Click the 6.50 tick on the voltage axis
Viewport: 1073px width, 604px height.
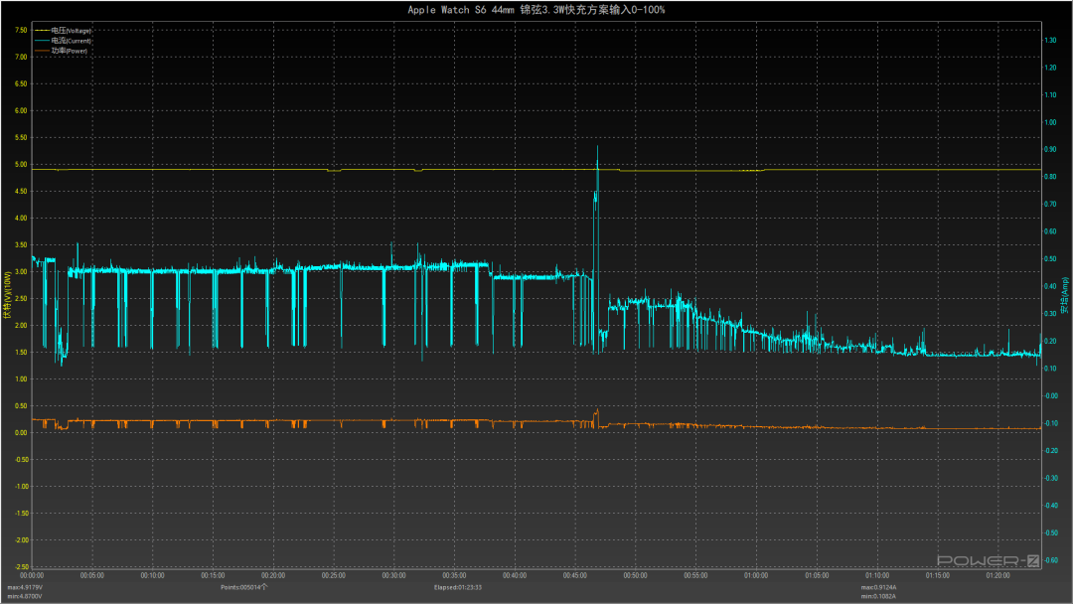[x=21, y=84]
